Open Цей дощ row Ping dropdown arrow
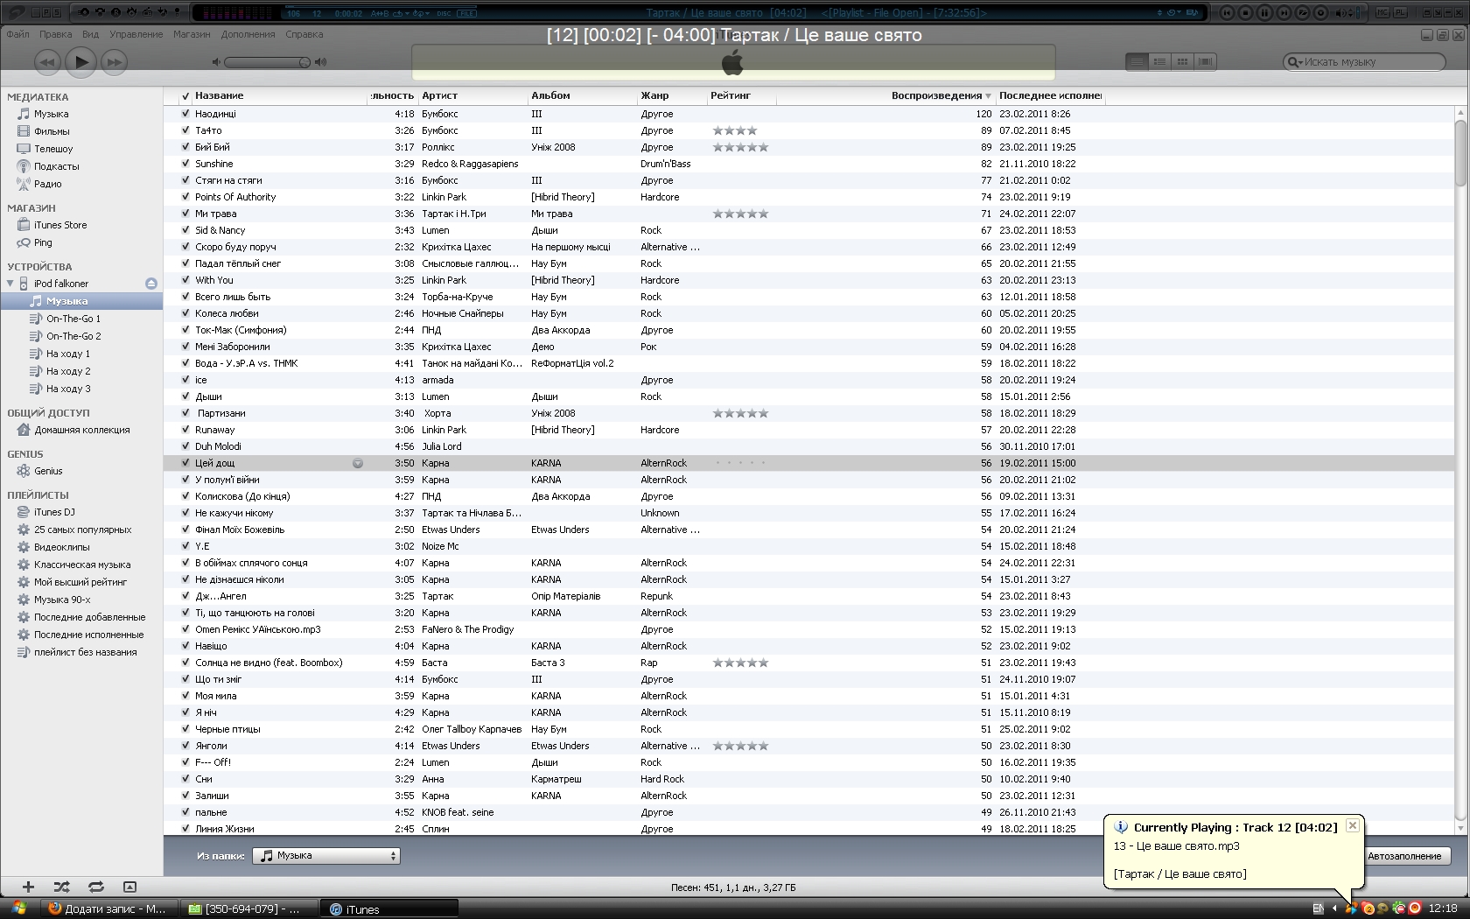Image resolution: width=1470 pixels, height=919 pixels. point(358,463)
